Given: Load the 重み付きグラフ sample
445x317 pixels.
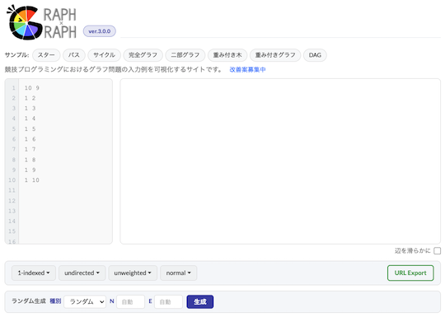Looking at the screenshot, I should coord(275,55).
